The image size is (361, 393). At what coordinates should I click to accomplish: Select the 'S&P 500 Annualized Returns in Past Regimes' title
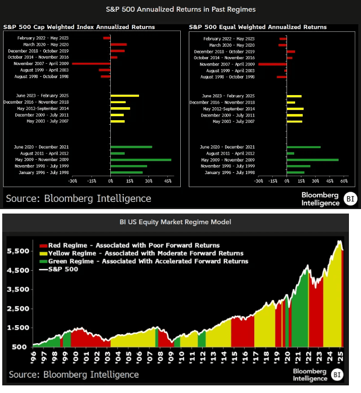coord(181,9)
